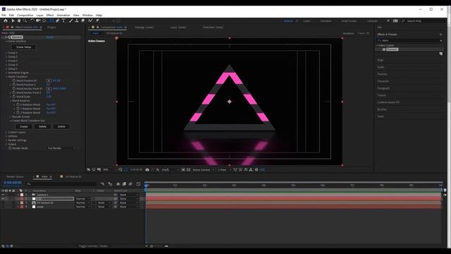Toggle stopwatch for World Position XY
The width and height of the screenshot is (451, 254).
coord(14,81)
